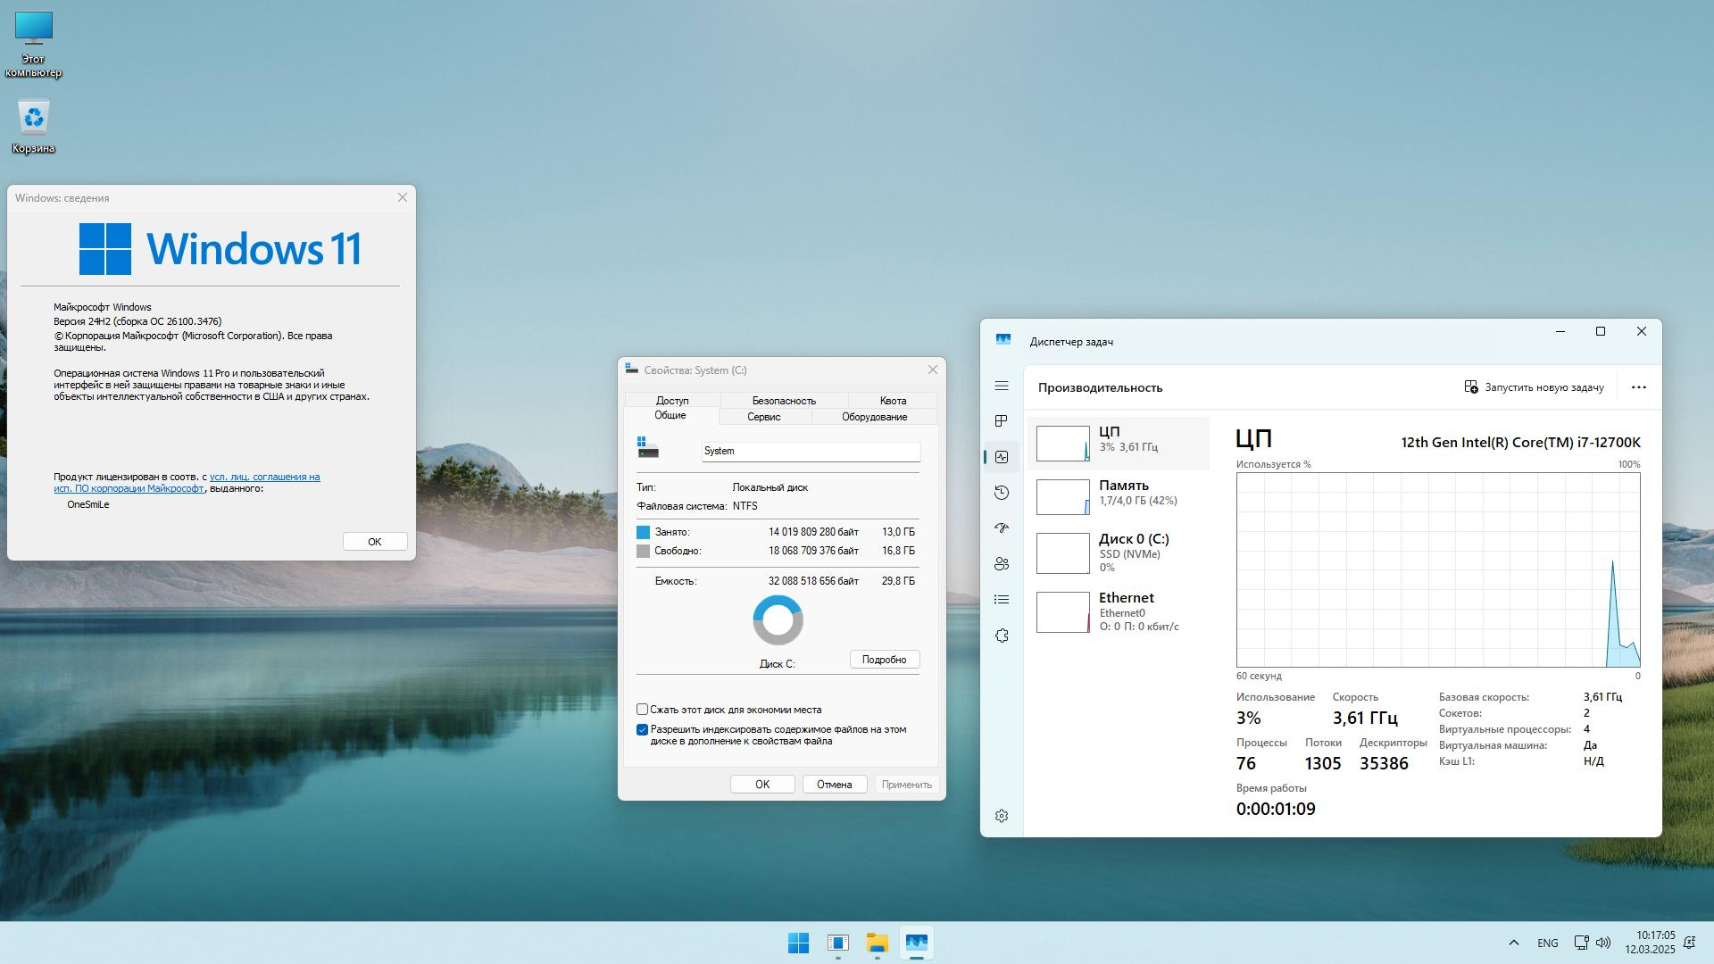
Task: Switch to the Безопасность tab
Action: (783, 401)
